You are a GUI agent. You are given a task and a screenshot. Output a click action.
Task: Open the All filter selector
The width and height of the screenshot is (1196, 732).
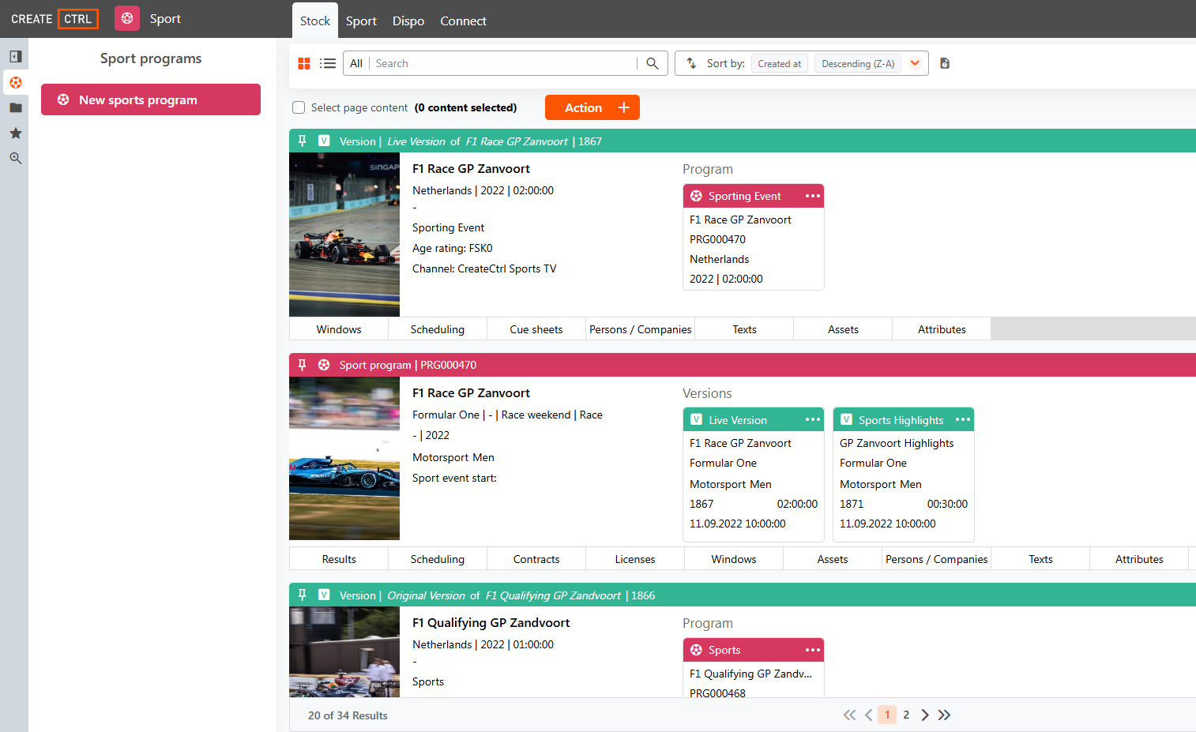click(356, 63)
